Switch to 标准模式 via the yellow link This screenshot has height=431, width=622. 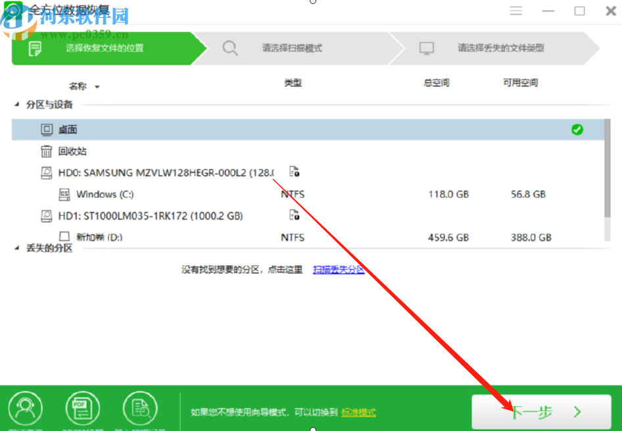click(358, 413)
